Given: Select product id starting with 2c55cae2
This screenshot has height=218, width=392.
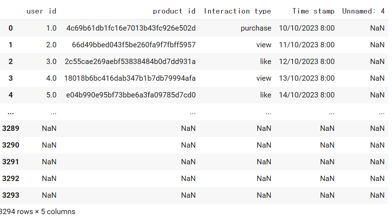Looking at the screenshot, I should [130, 62].
